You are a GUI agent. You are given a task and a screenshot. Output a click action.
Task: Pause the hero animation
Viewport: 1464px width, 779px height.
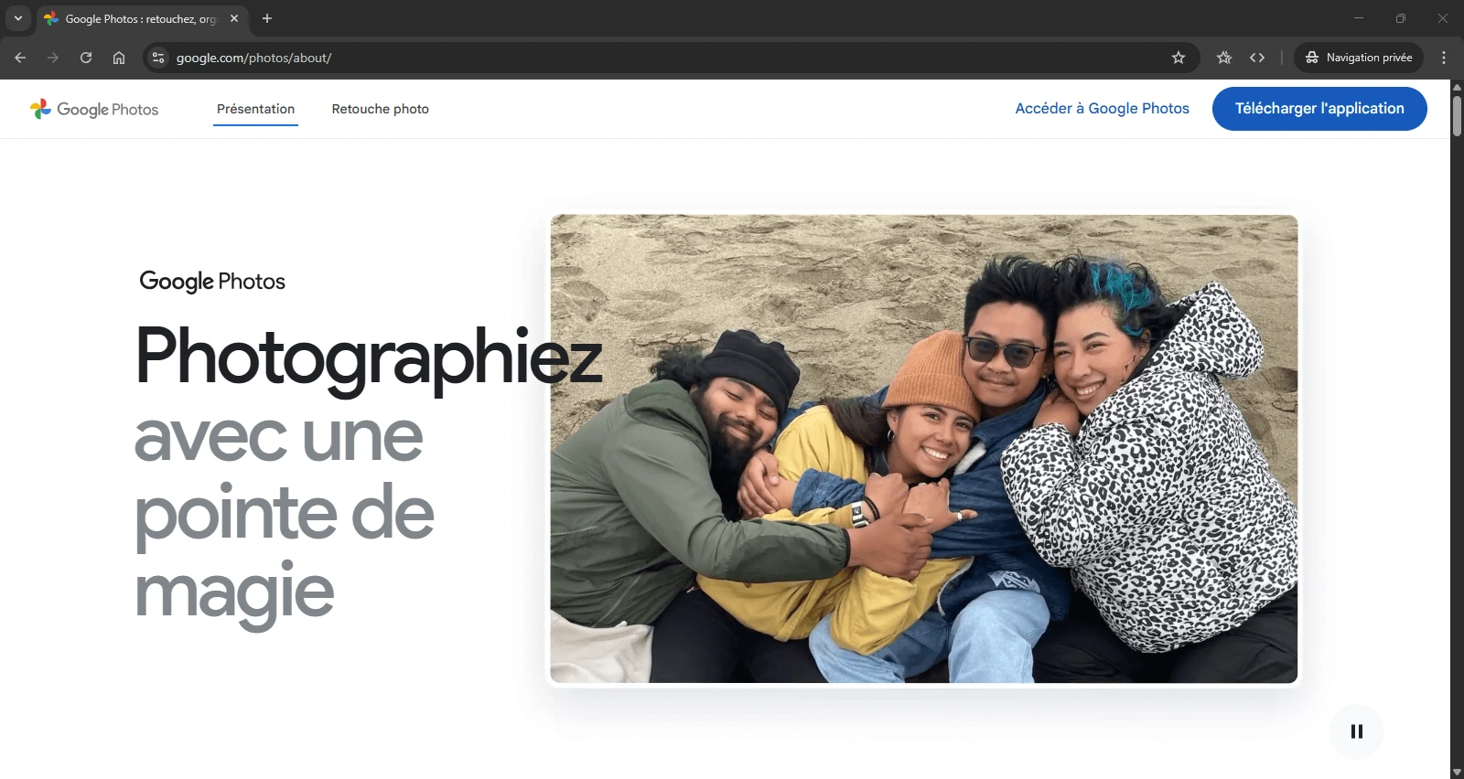(1357, 731)
